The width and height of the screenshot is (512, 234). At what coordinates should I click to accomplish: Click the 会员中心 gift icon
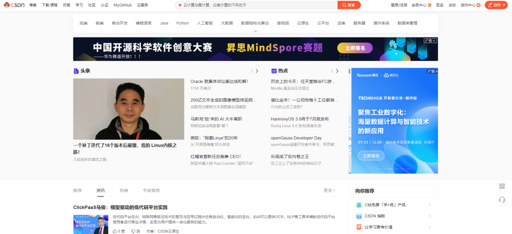point(430,5)
